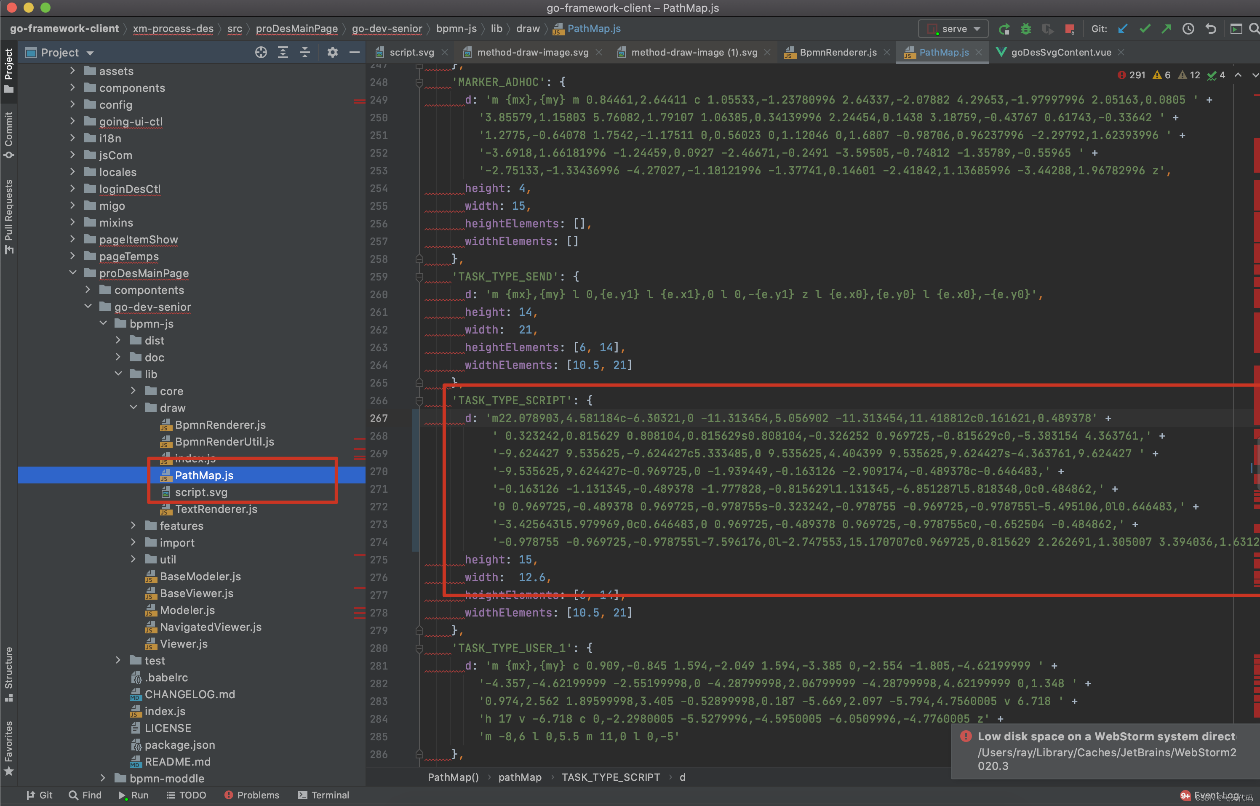The height and width of the screenshot is (806, 1260).
Task: Close the method-draw-image.svg tab
Action: (598, 52)
